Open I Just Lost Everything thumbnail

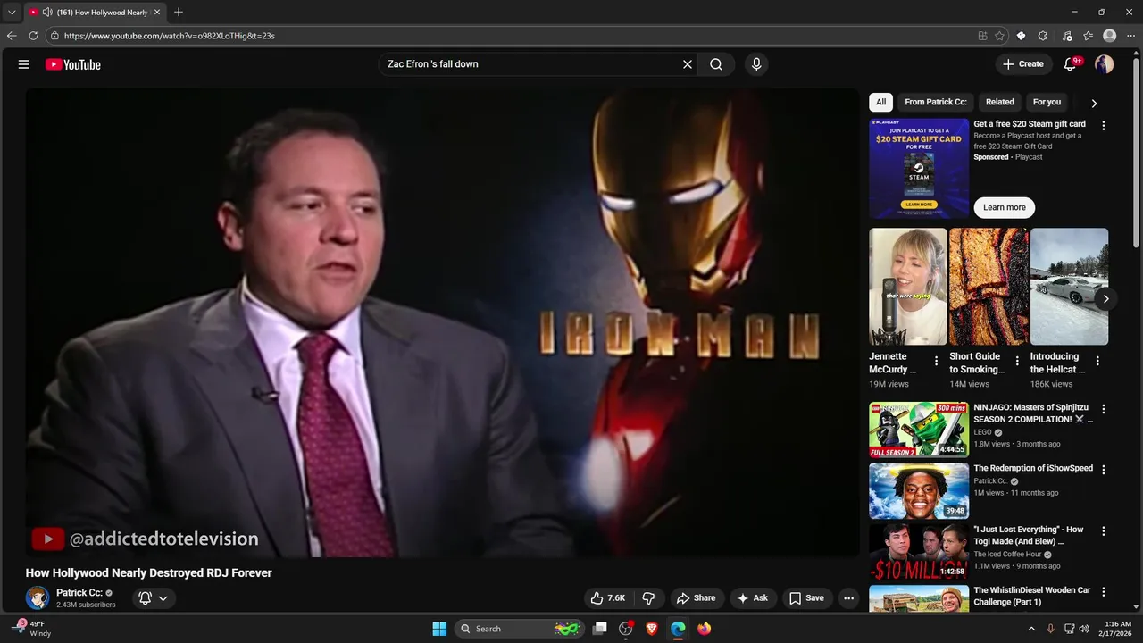point(919,552)
